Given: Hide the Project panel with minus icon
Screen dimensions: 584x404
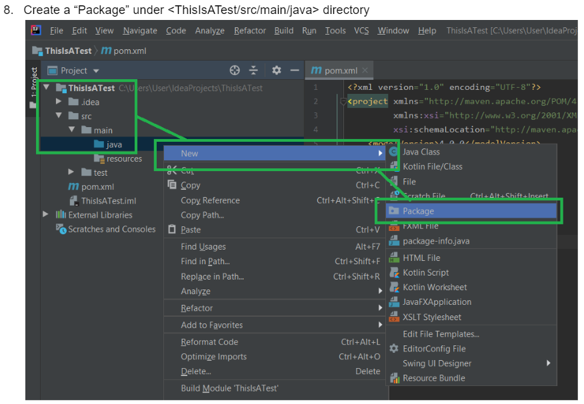Looking at the screenshot, I should pos(295,71).
